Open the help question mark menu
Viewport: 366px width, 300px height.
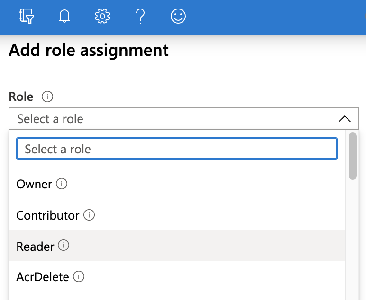point(140,17)
